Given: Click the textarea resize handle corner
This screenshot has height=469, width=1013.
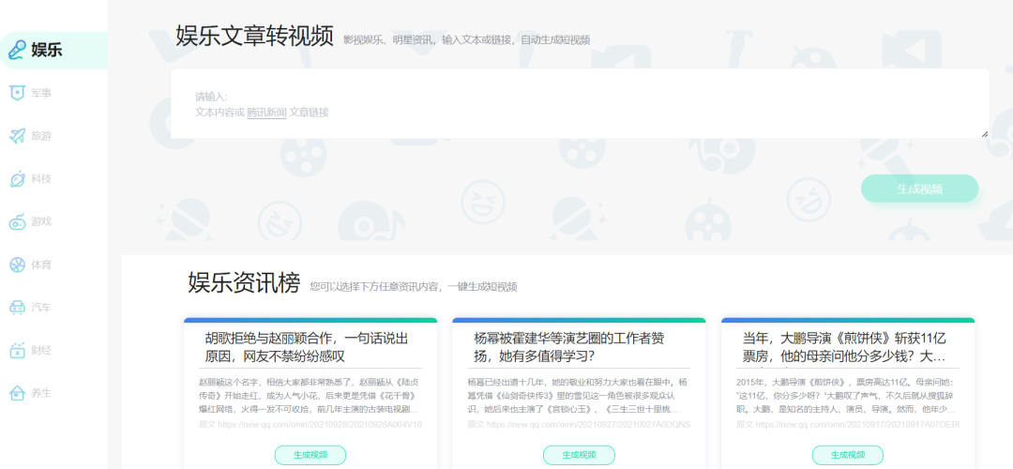Looking at the screenshot, I should 984,134.
